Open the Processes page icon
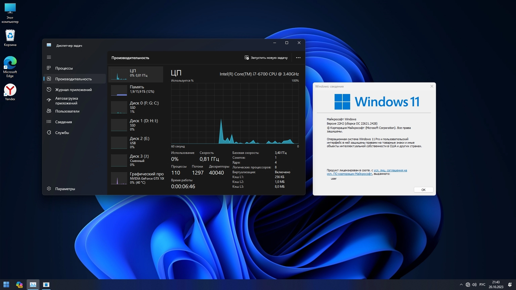Screen dimensions: 516x290 pyautogui.click(x=49, y=68)
